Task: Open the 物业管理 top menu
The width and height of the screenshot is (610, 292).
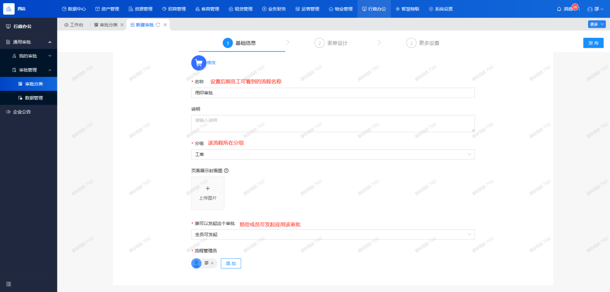Action: click(341, 9)
